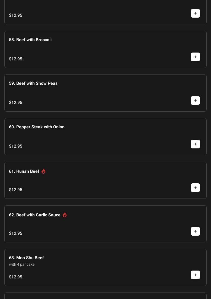Image resolution: width=211 pixels, height=299 pixels.
Task: Click the $12.95 price on Hunan Beef card
Action: pos(16,190)
